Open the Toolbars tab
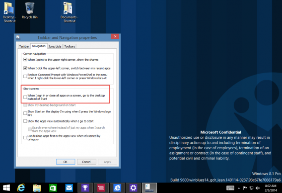 [70, 46]
